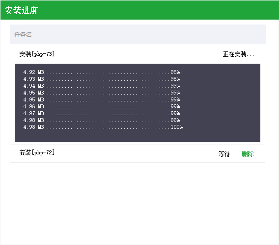The image size is (279, 245).
Task: Click the 正在安装... status text
Action: [238, 54]
